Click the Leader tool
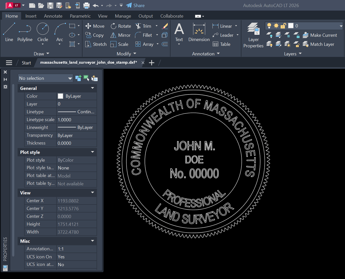The height and width of the screenshot is (279, 345). pos(223,35)
